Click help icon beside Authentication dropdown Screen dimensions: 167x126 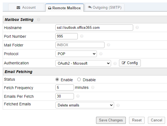[115, 63]
